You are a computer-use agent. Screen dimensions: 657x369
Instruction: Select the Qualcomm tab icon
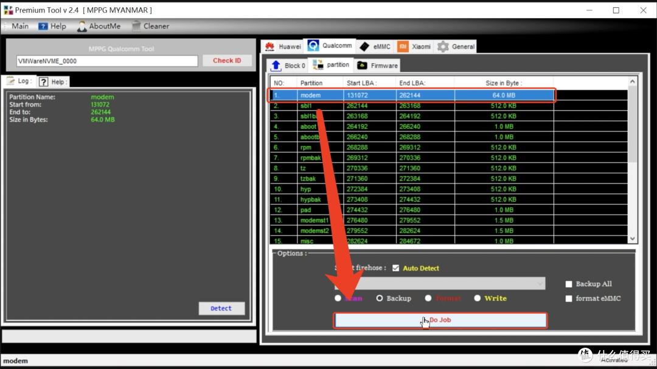coord(313,46)
